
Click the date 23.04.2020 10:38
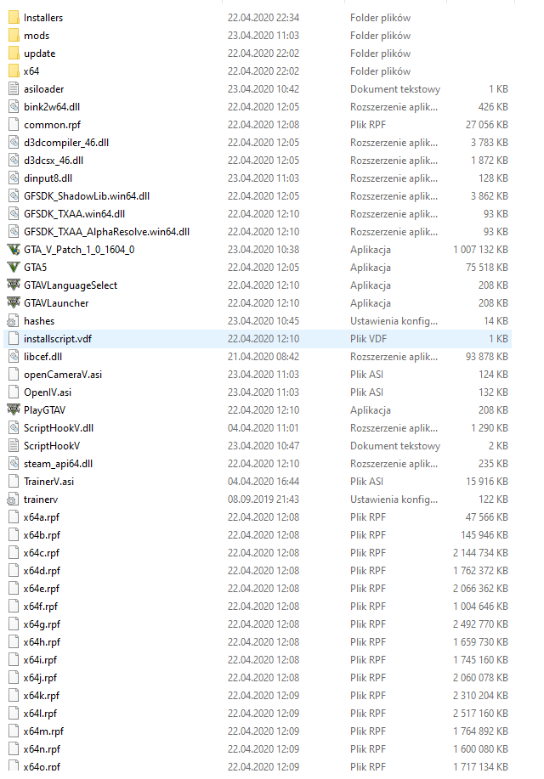pos(263,250)
